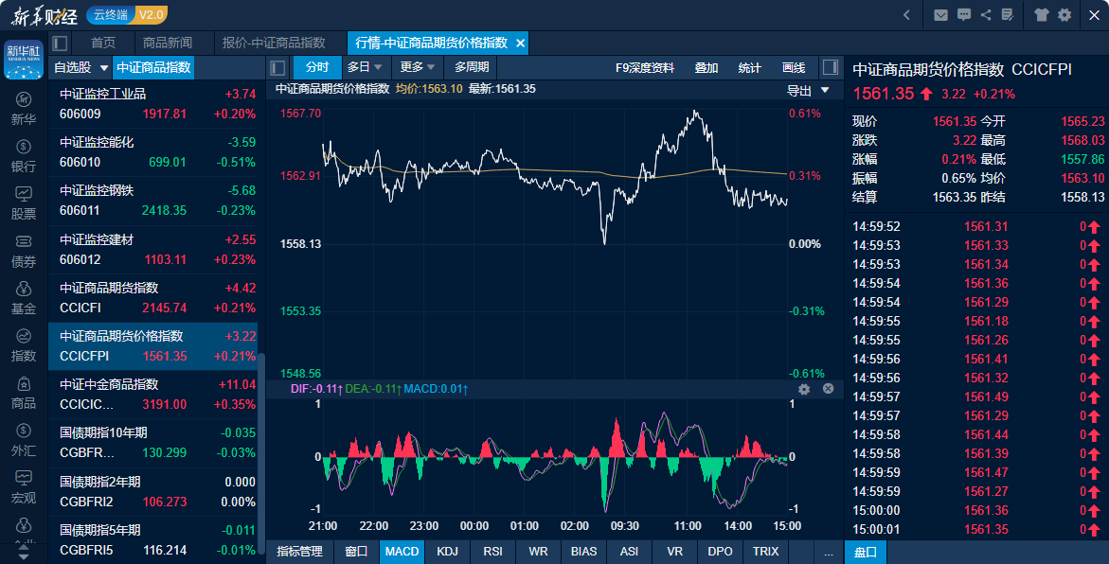Viewport: 1109px width, 564px height.
Task: Expand the sidebar scroll arrows at bottom
Action: click(x=24, y=552)
